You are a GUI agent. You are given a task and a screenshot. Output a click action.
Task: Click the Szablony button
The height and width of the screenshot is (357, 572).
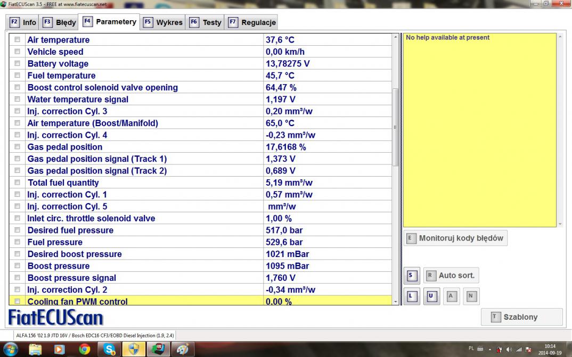[521, 317]
